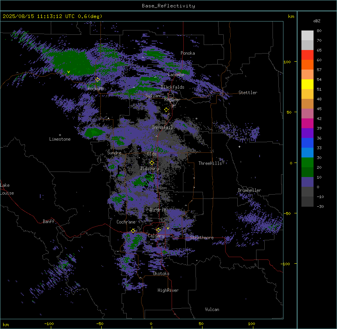Pick the yellow 51-54 dBZ legend swatch

point(307,84)
